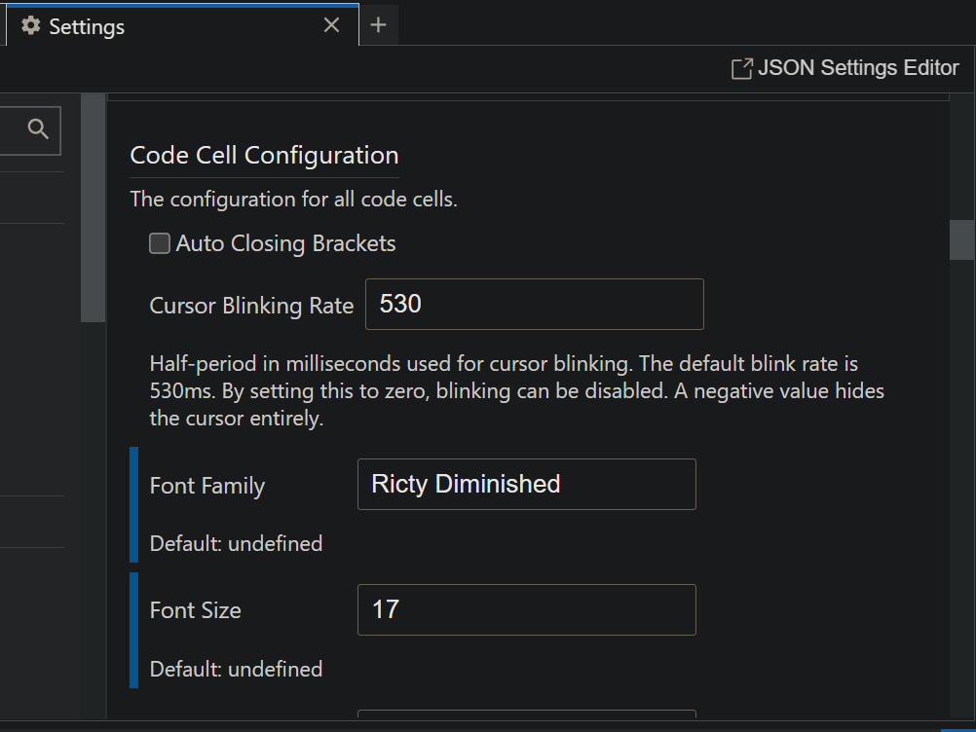Screen dimensions: 976x732
Task: Close the Settings tab
Action: click(x=332, y=25)
